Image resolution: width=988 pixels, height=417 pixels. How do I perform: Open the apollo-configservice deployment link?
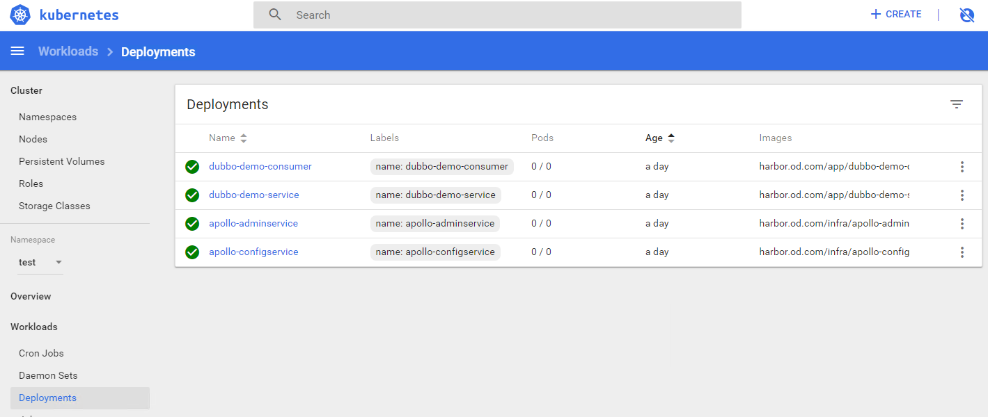coord(253,252)
